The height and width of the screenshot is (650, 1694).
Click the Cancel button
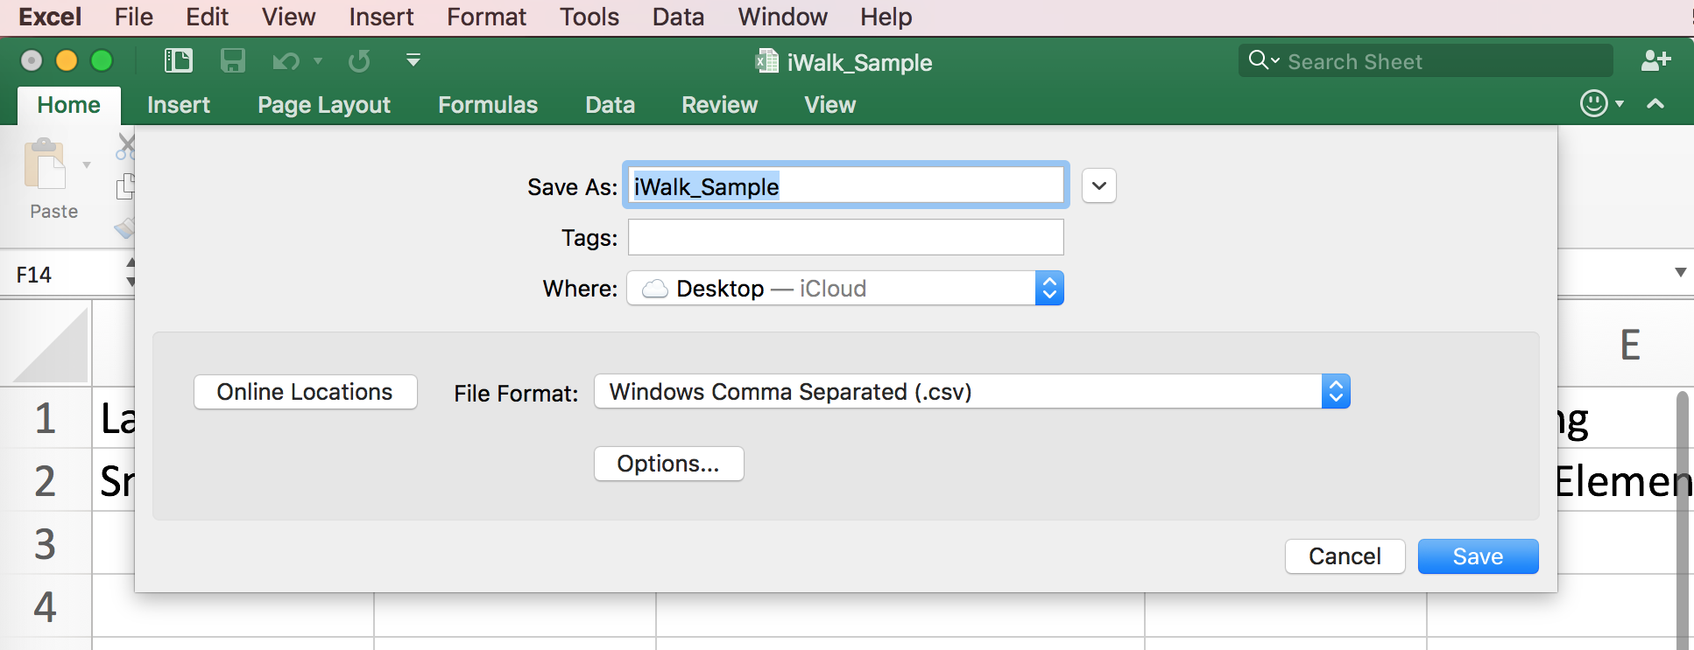pyautogui.click(x=1345, y=556)
